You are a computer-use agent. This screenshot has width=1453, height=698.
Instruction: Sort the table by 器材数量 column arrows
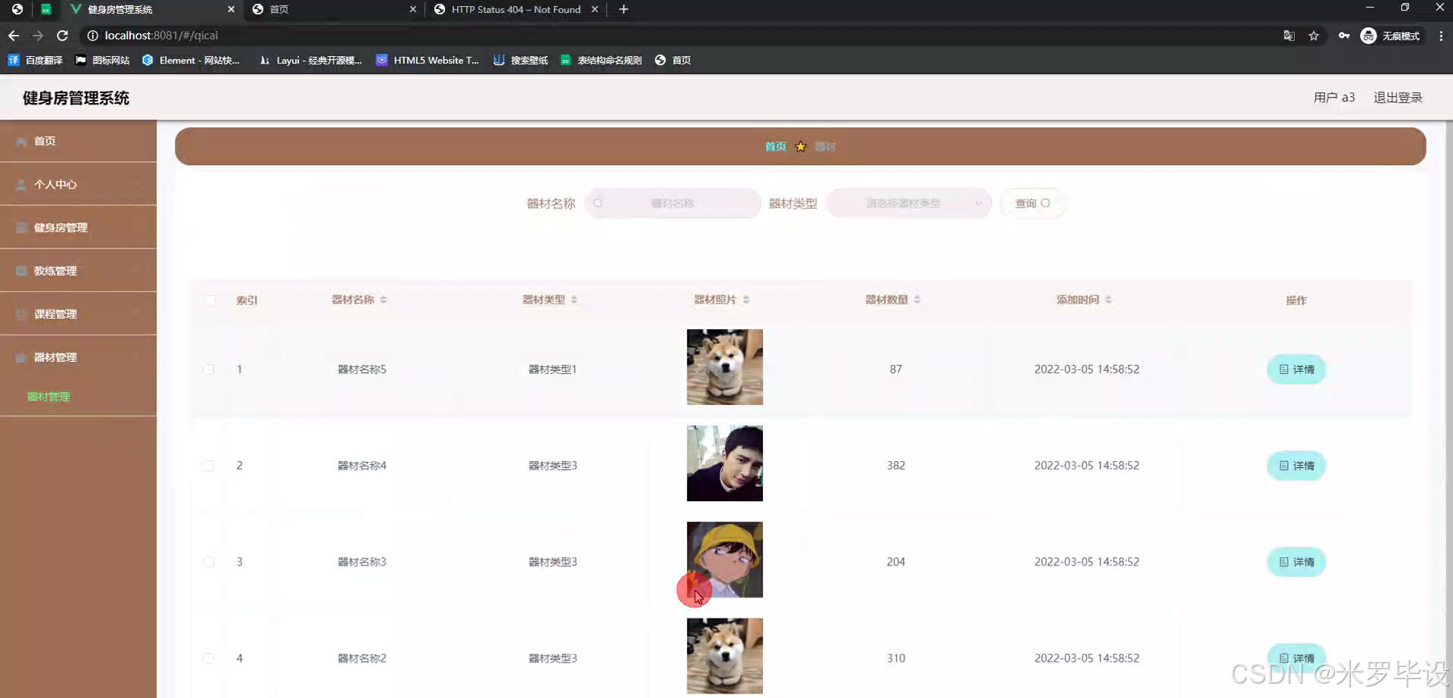917,300
